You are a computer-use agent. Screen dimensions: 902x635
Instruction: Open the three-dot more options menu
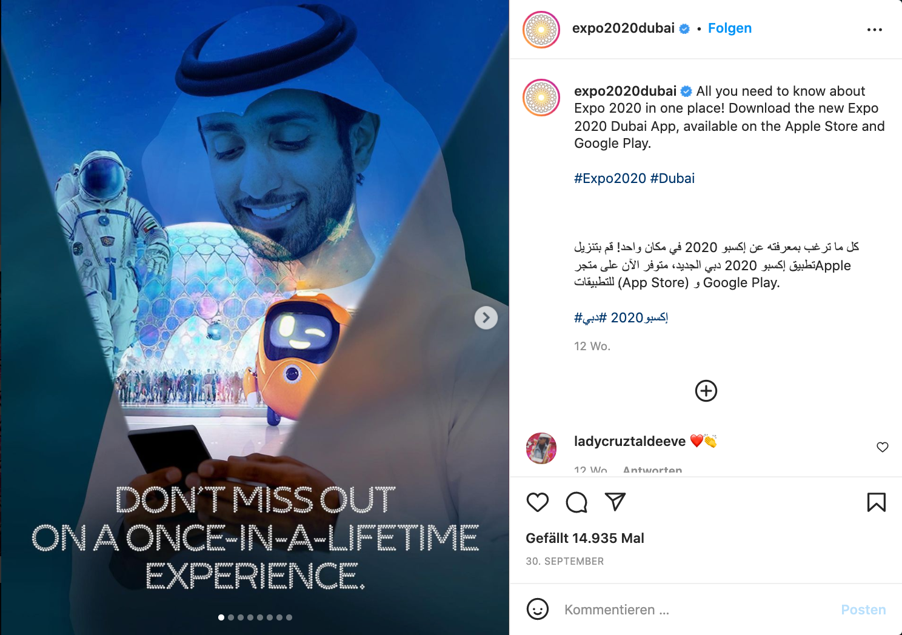click(875, 30)
